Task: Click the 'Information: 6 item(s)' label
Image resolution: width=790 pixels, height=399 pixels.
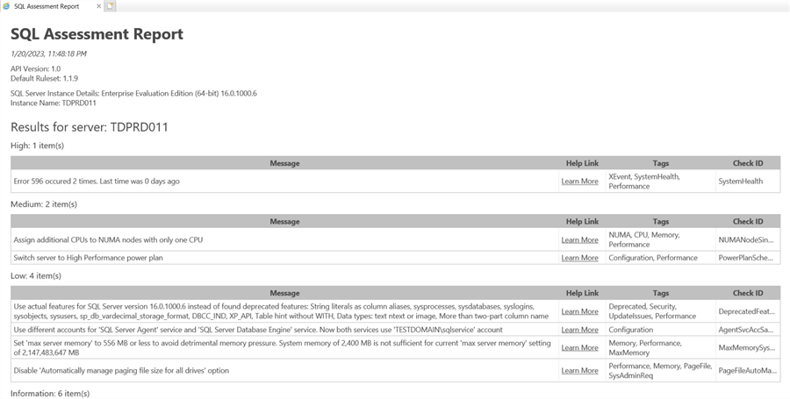Action: (x=50, y=393)
